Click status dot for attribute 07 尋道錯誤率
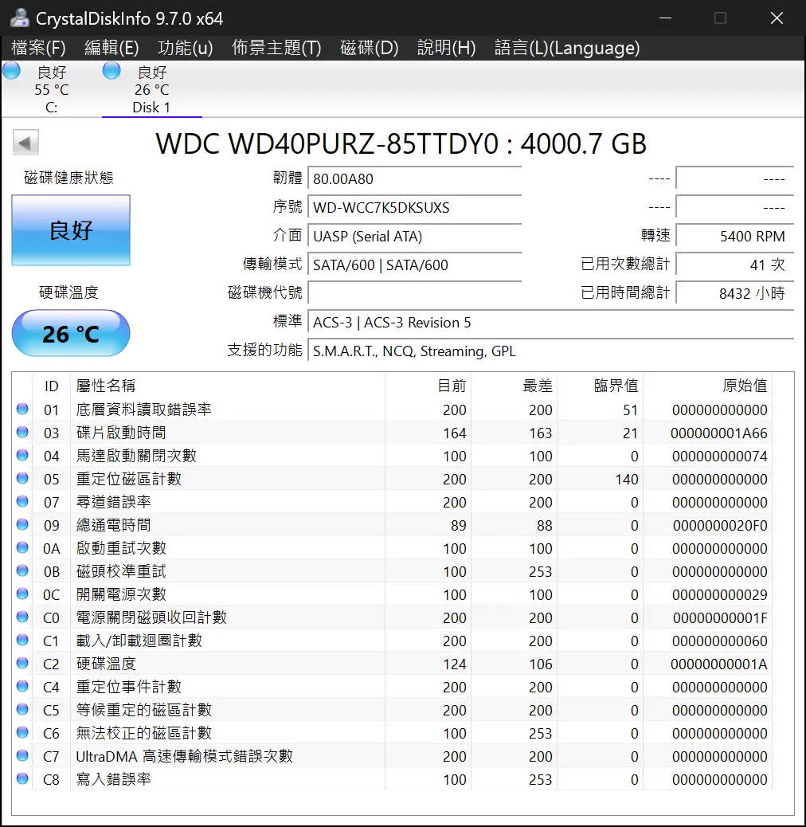The image size is (806, 827). [x=22, y=501]
